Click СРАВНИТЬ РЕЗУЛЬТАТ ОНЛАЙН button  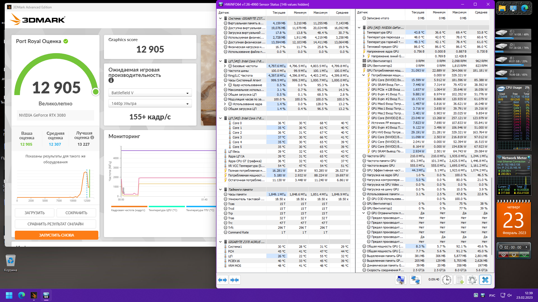(55, 224)
